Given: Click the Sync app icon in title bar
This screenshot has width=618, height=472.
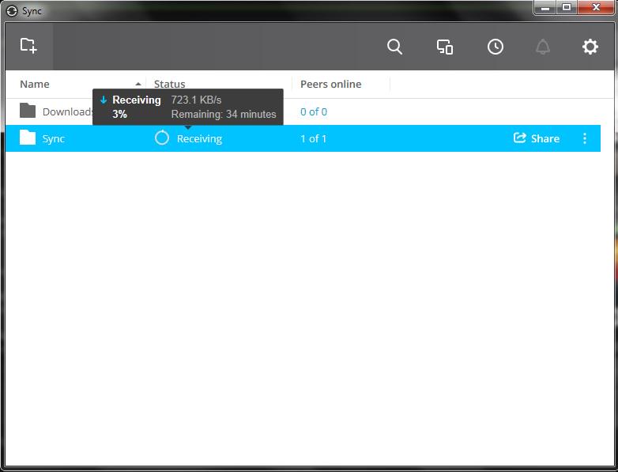Looking at the screenshot, I should point(12,11).
